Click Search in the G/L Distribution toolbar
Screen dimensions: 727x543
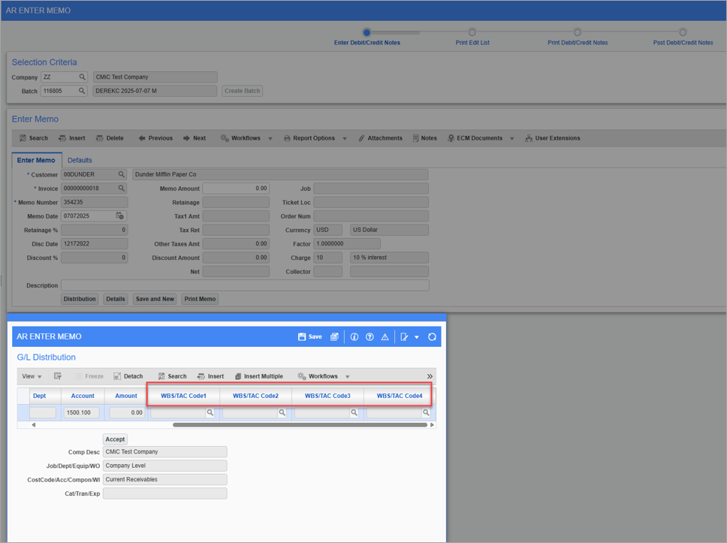173,376
